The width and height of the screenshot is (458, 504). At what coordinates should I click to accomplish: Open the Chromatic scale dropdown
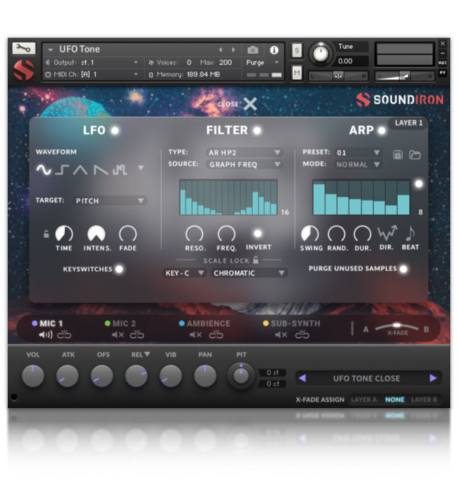(250, 273)
